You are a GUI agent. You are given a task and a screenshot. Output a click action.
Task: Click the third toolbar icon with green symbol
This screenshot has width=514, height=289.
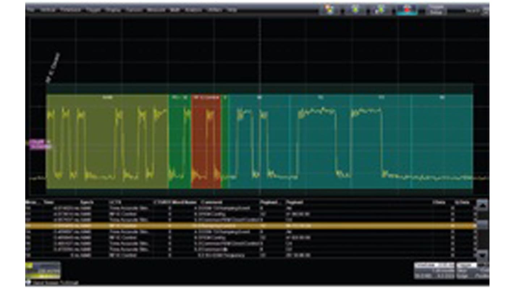pyautogui.click(x=381, y=10)
